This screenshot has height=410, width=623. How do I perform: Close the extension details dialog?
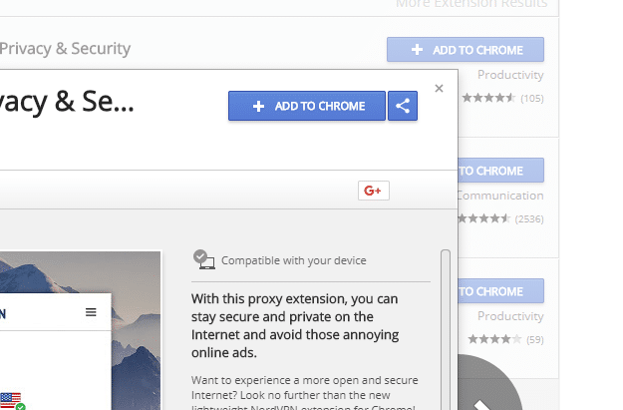(x=439, y=88)
